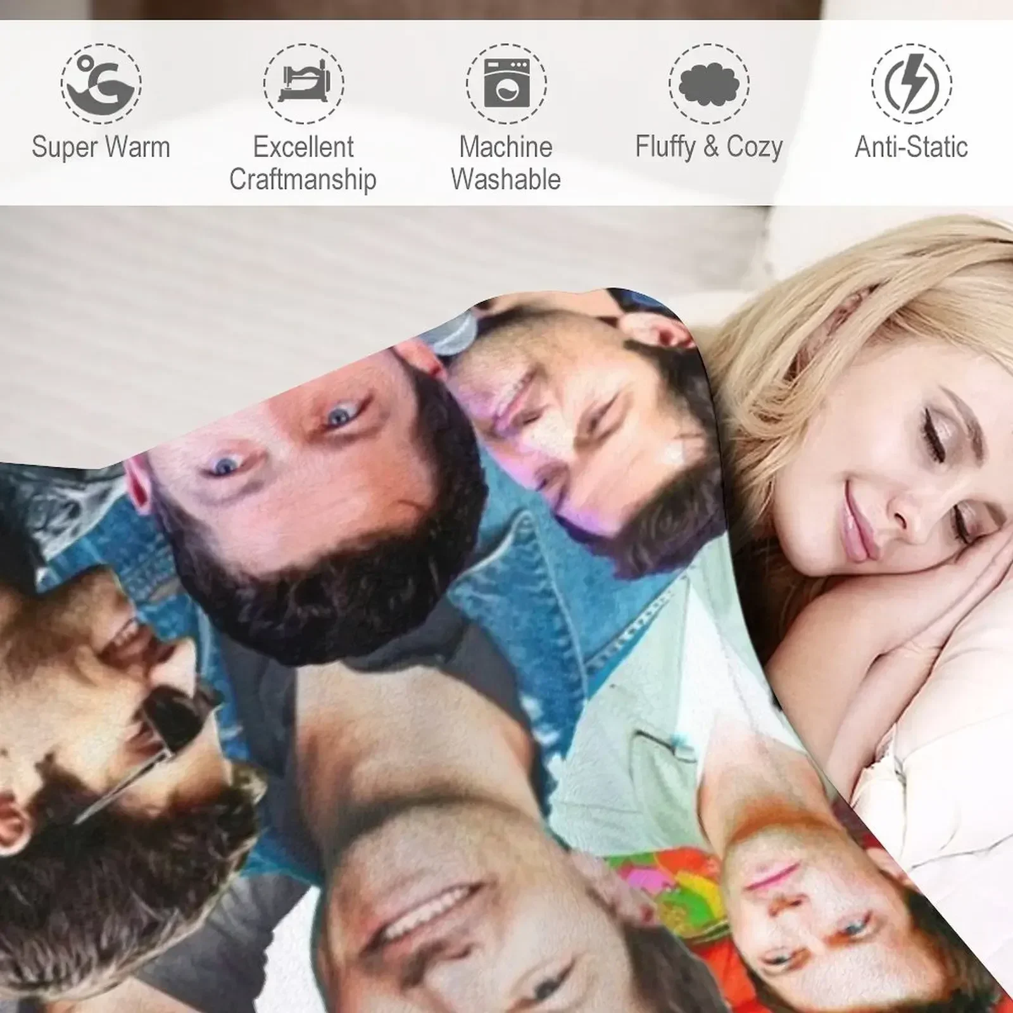Select the Fluffy & Cozy label
The height and width of the screenshot is (1013, 1013).
(709, 148)
